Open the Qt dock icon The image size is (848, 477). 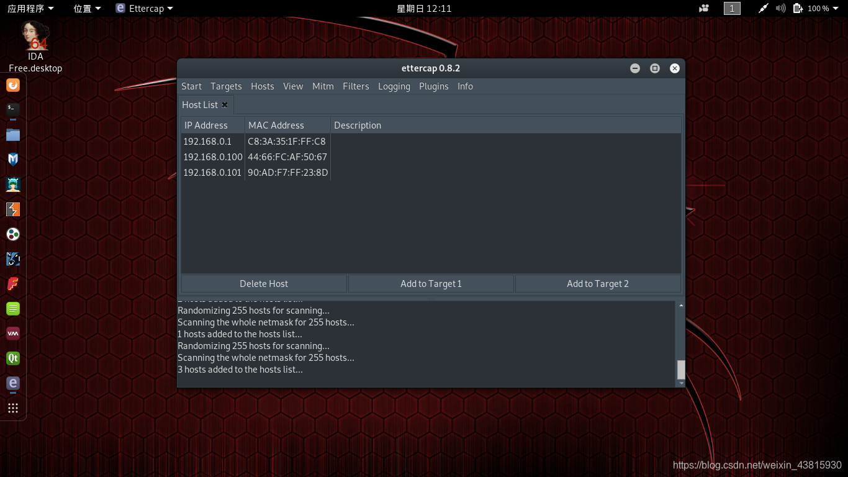[x=13, y=358]
